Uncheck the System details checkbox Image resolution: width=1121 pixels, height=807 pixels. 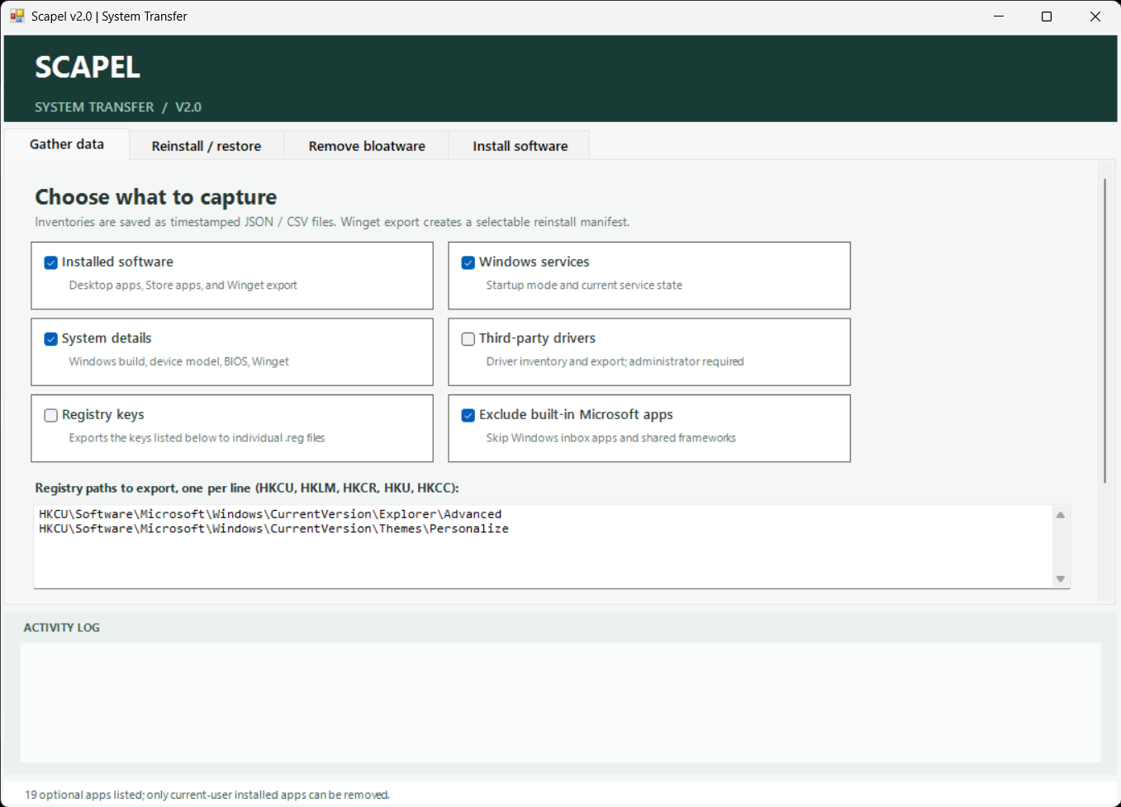(50, 339)
